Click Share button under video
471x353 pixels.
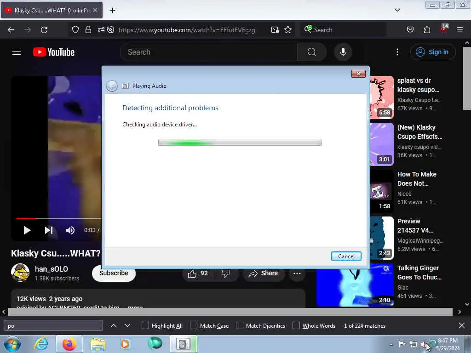[264, 273]
